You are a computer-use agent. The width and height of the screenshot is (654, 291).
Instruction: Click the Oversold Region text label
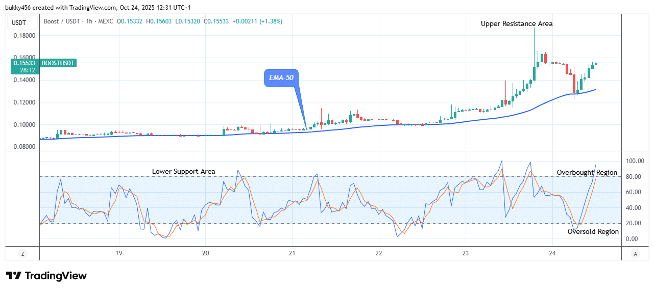[x=593, y=231]
